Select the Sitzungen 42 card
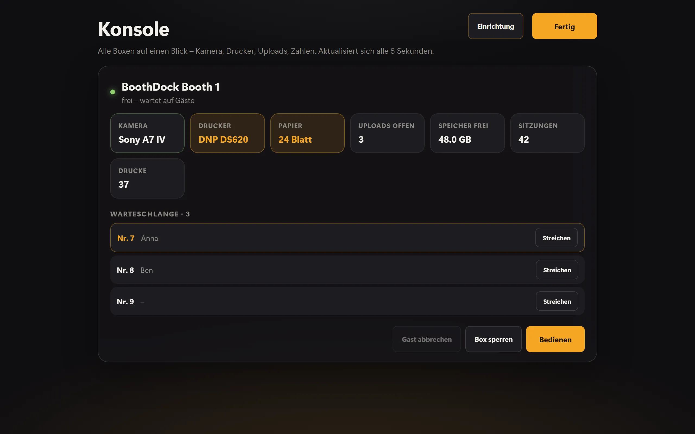This screenshot has width=695, height=434. (547, 133)
